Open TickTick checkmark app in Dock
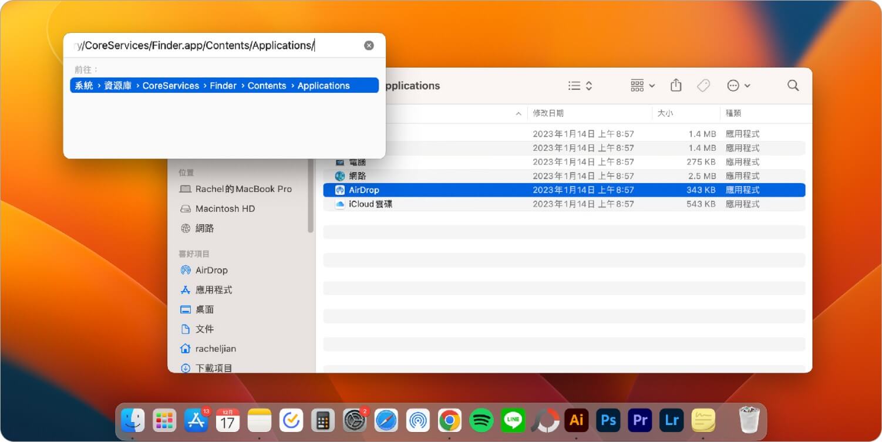Screen dimensions: 882x442 pos(291,420)
